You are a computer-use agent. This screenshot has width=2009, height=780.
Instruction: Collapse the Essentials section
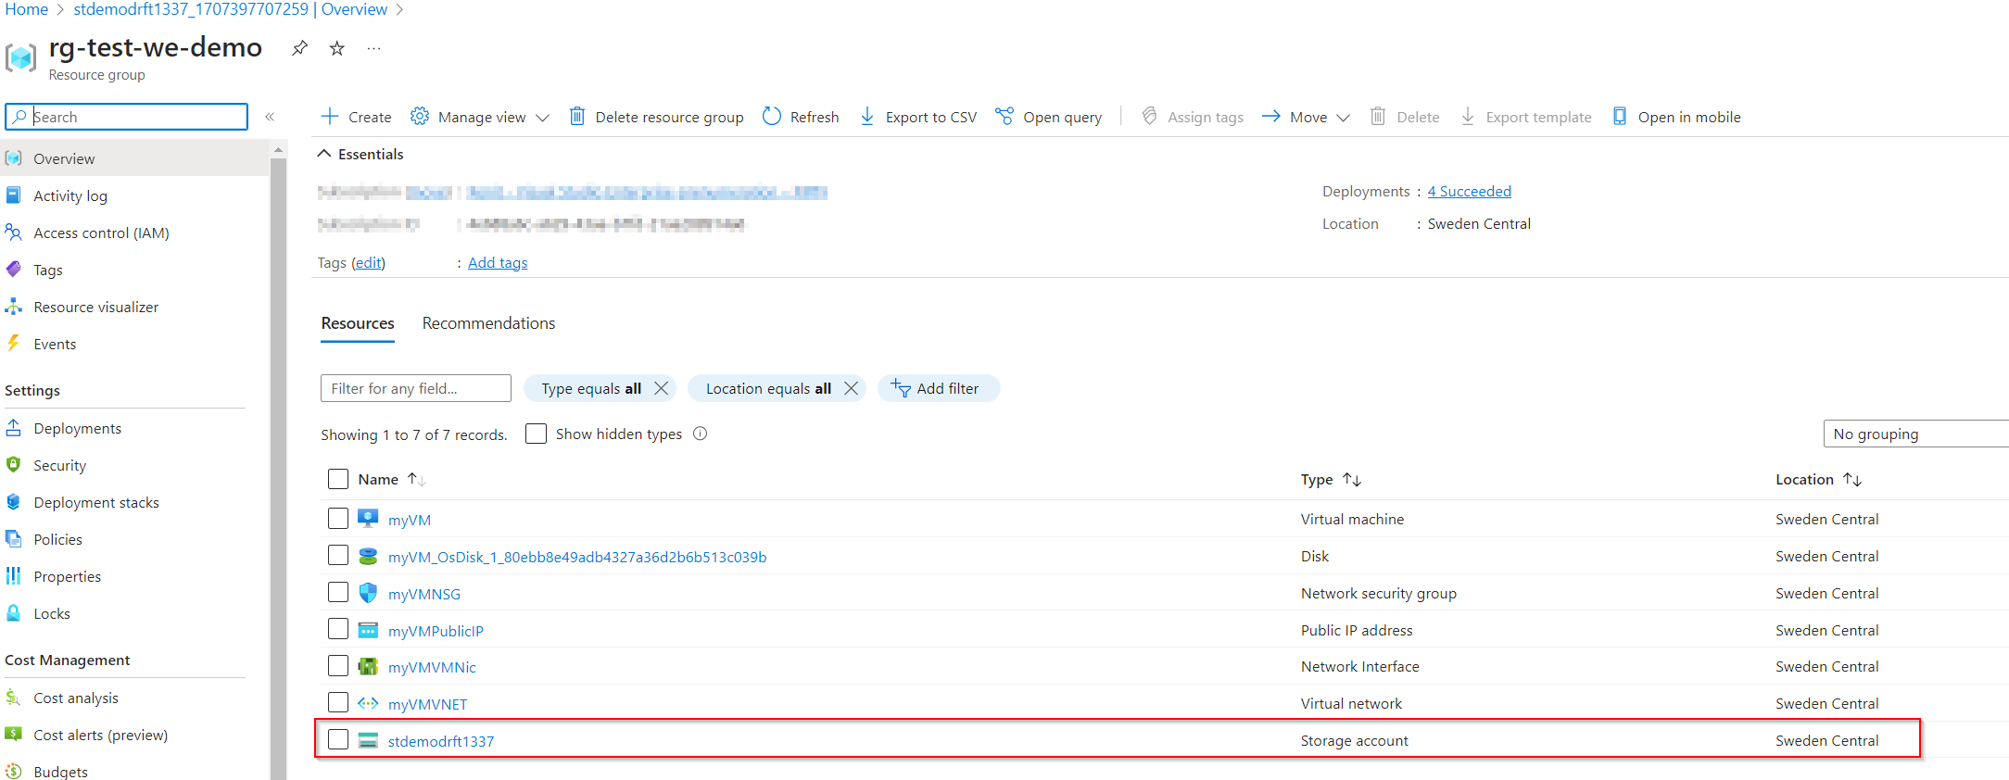pyautogui.click(x=361, y=154)
